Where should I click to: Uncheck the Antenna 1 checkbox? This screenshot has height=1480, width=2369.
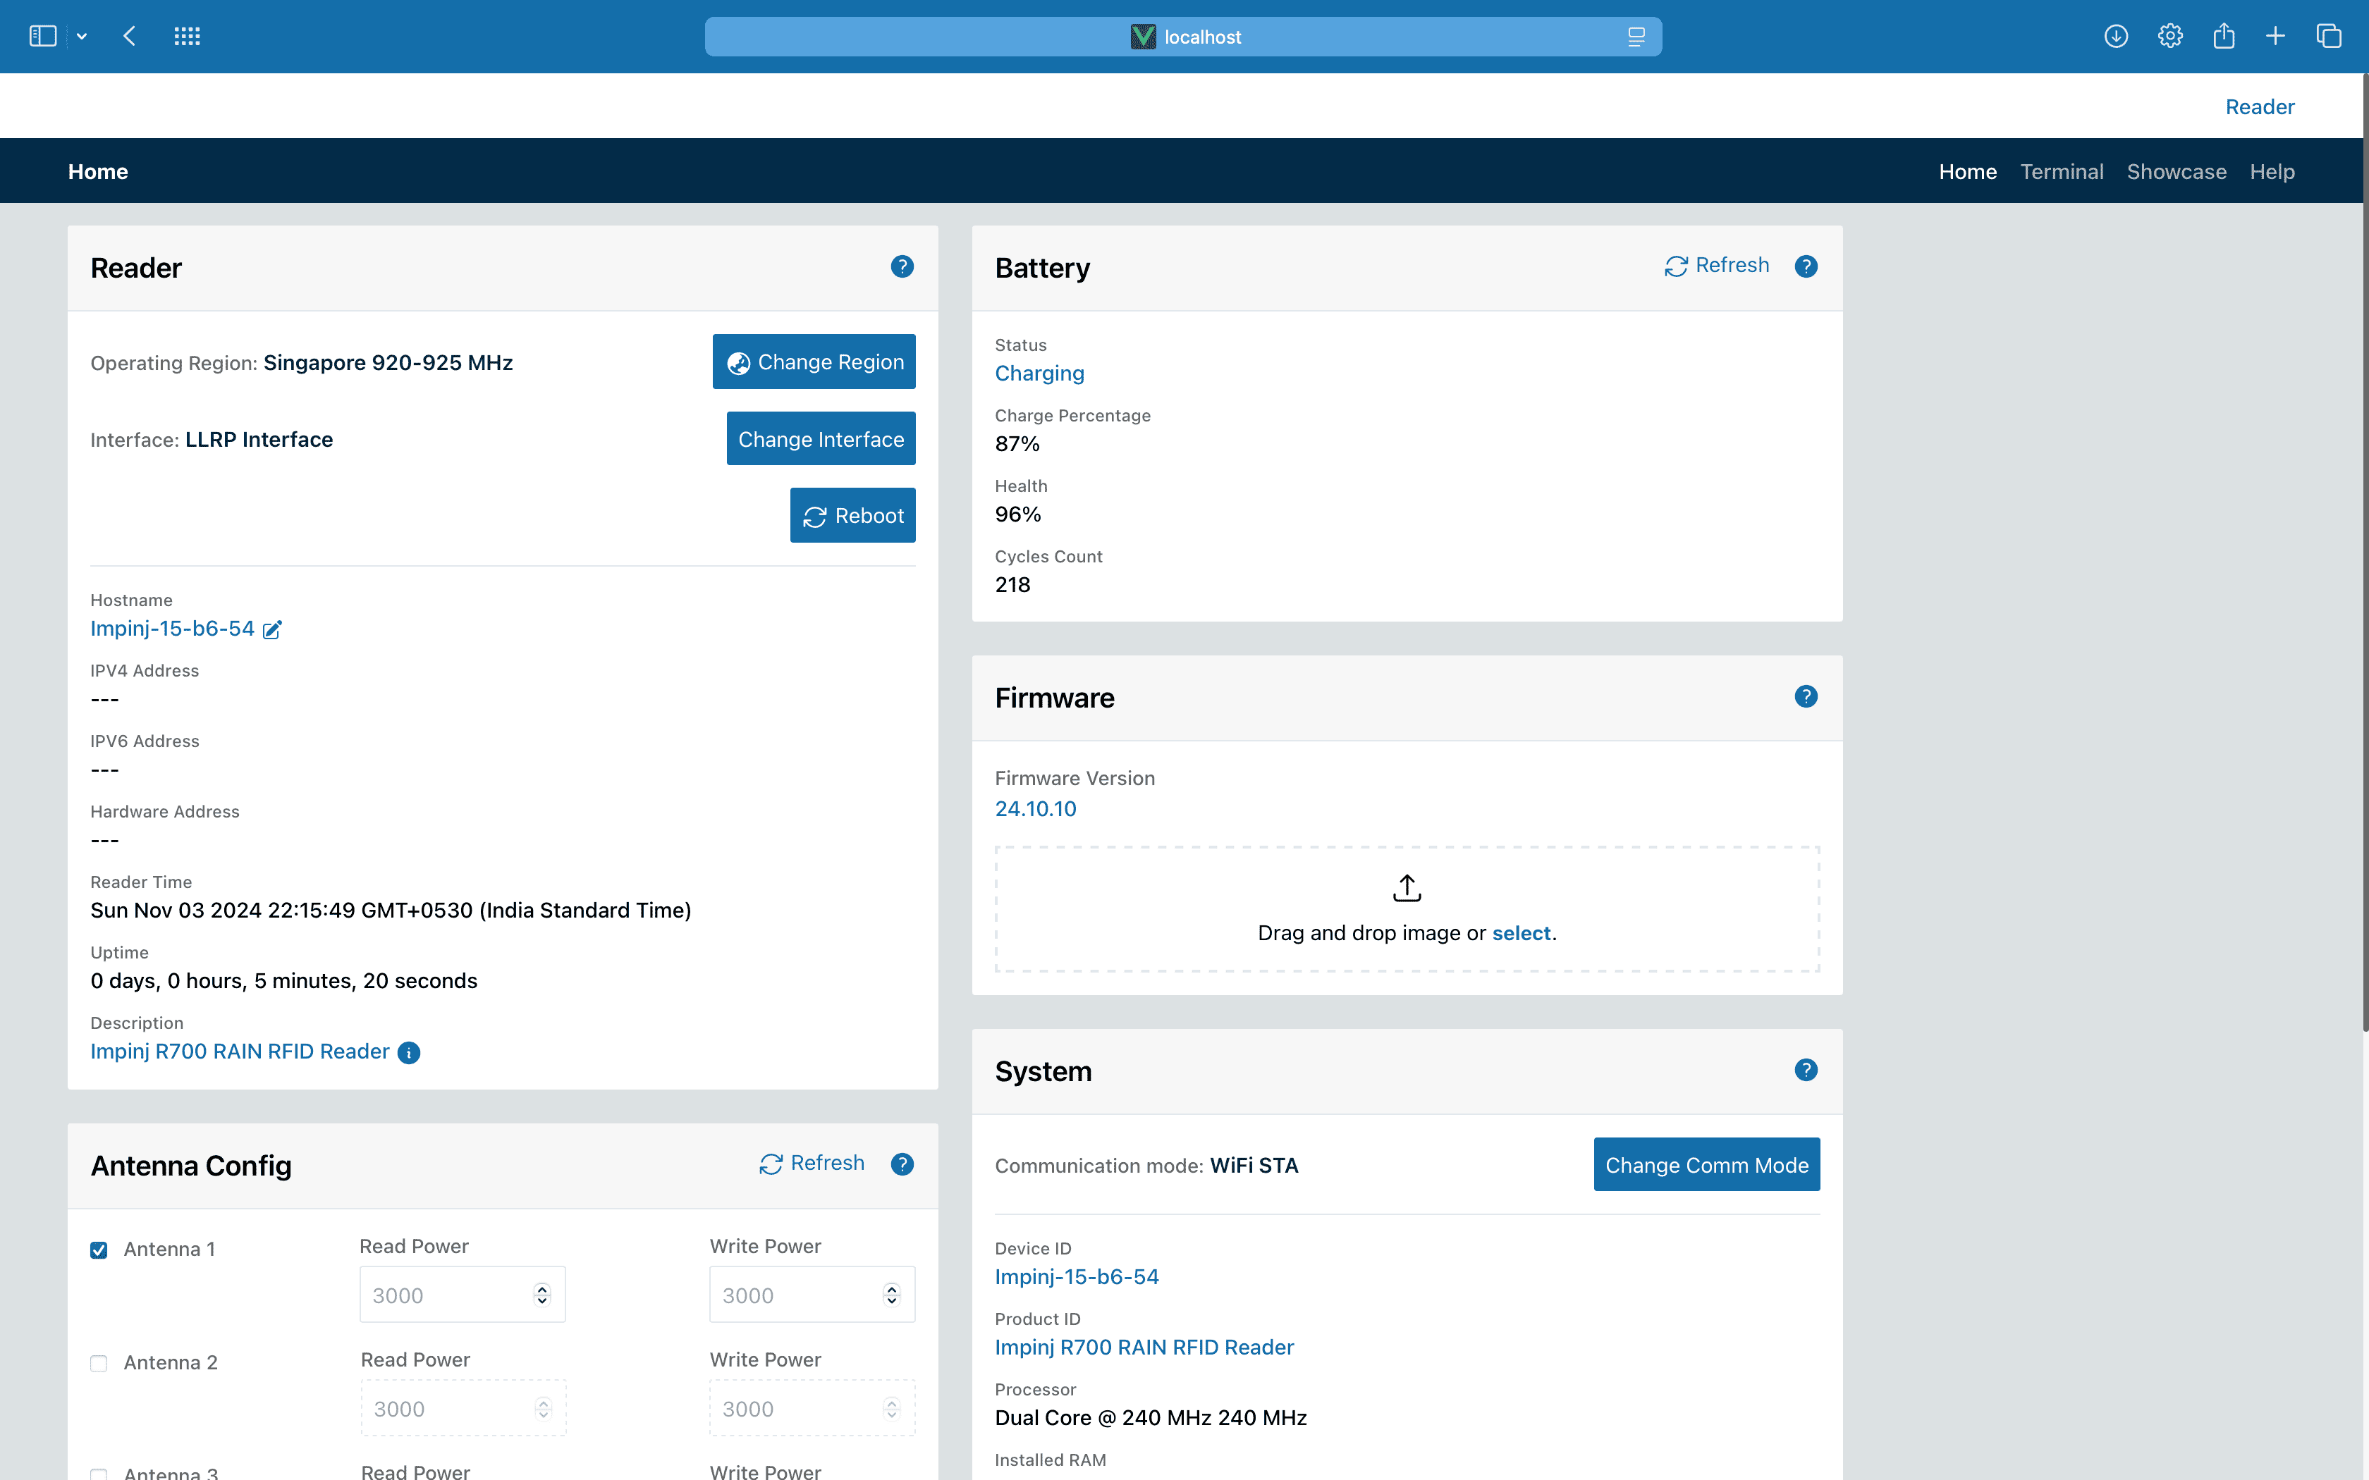[99, 1250]
